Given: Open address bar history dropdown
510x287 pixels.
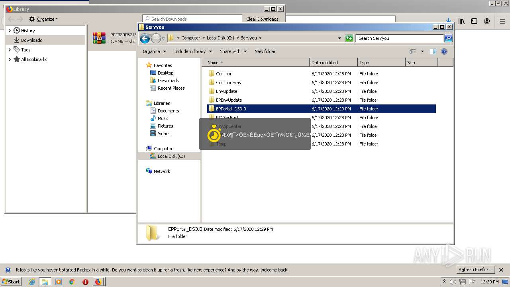Looking at the screenshot, I should 339,38.
